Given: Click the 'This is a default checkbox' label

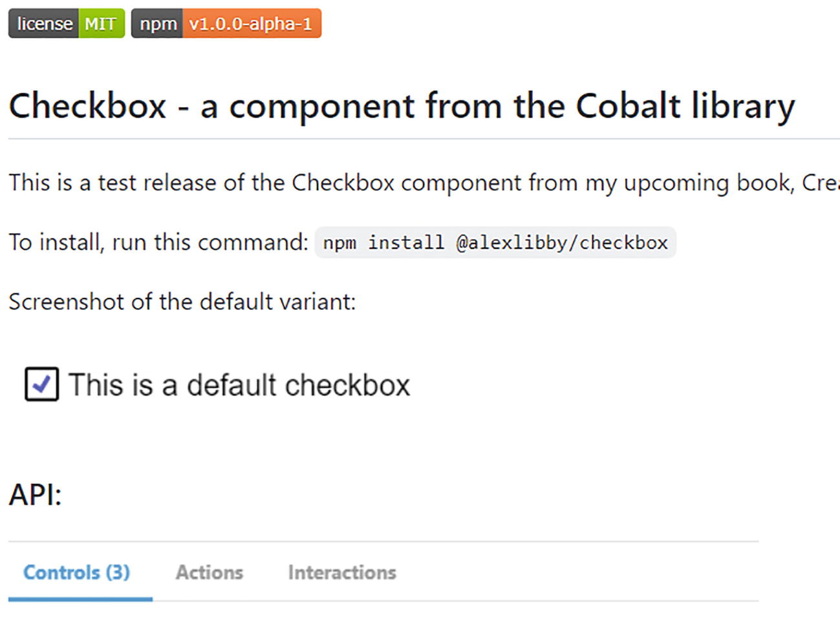Looking at the screenshot, I should pos(239,385).
